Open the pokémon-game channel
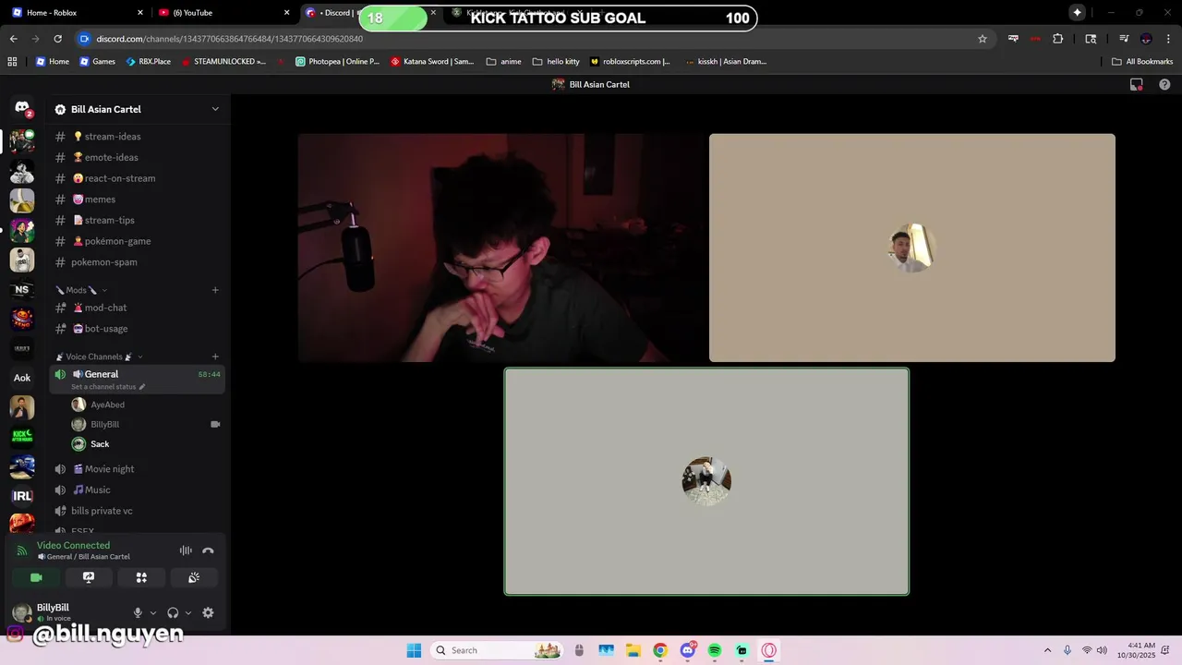 (x=137, y=241)
